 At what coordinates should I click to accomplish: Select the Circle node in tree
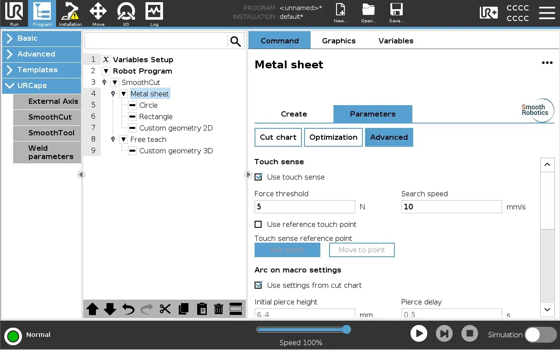pos(149,105)
